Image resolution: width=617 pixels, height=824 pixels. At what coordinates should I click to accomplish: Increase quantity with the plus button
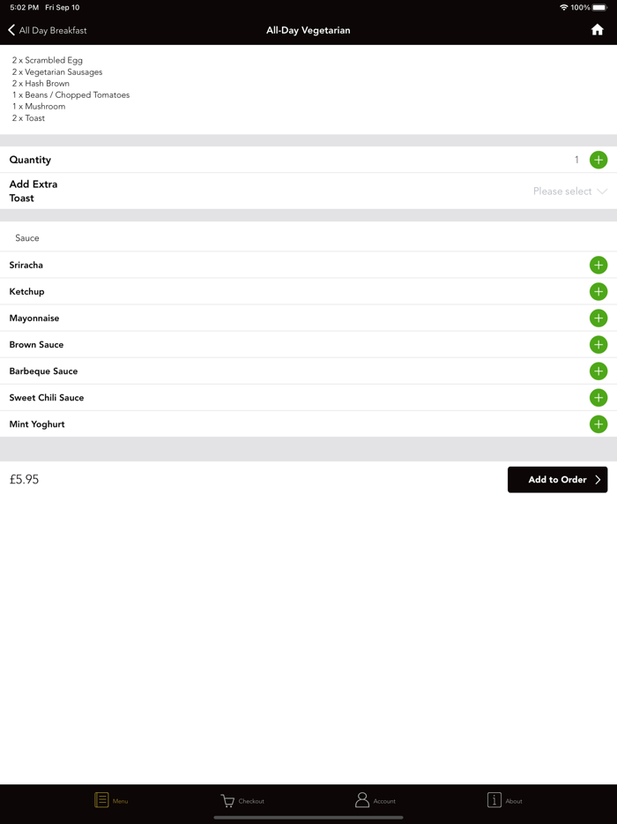pyautogui.click(x=598, y=160)
